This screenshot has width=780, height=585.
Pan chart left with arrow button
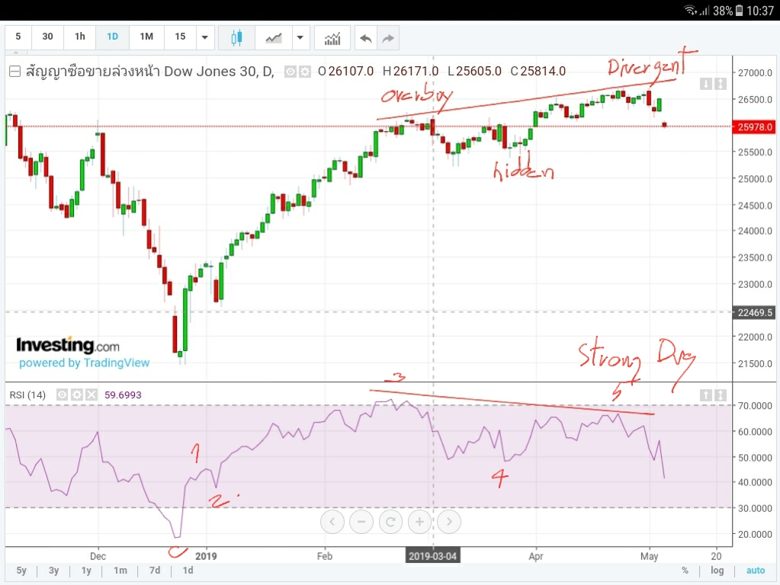tap(332, 522)
